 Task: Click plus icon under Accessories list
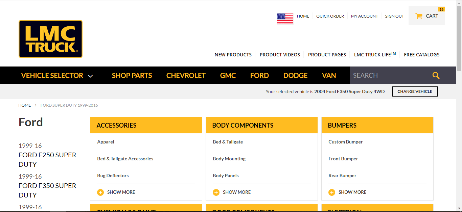click(x=100, y=192)
